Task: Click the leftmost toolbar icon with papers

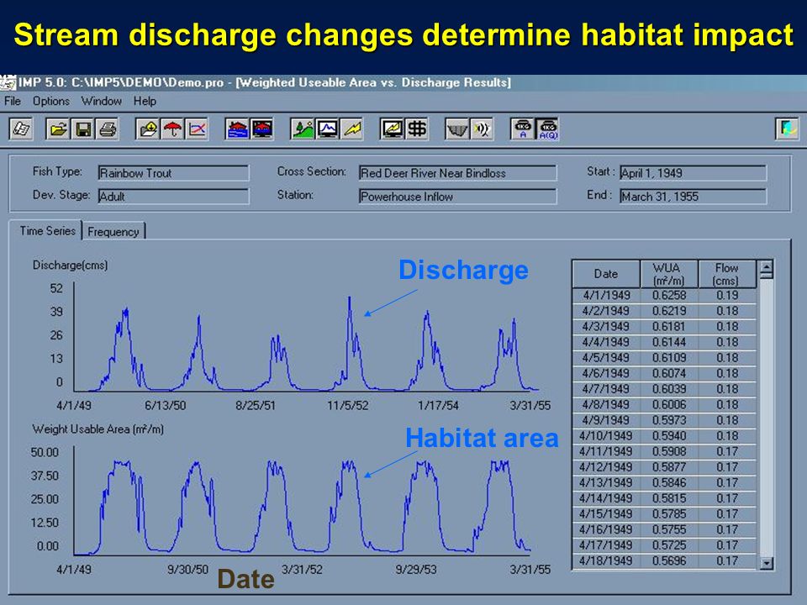Action: pyautogui.click(x=21, y=129)
